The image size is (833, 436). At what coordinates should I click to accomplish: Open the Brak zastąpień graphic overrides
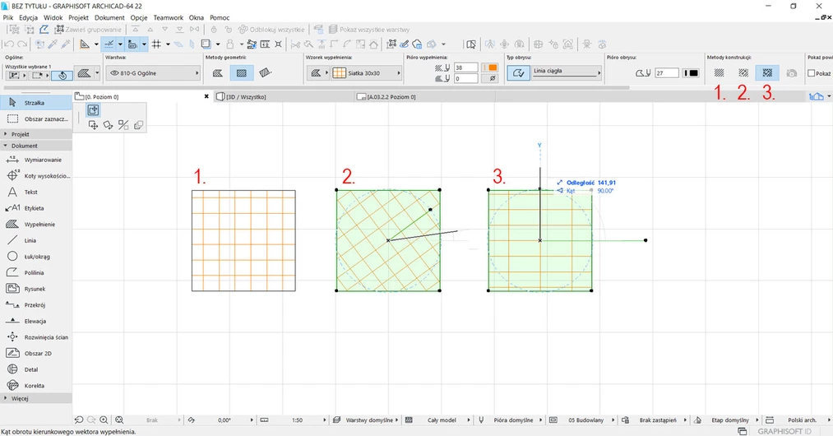tap(654, 420)
